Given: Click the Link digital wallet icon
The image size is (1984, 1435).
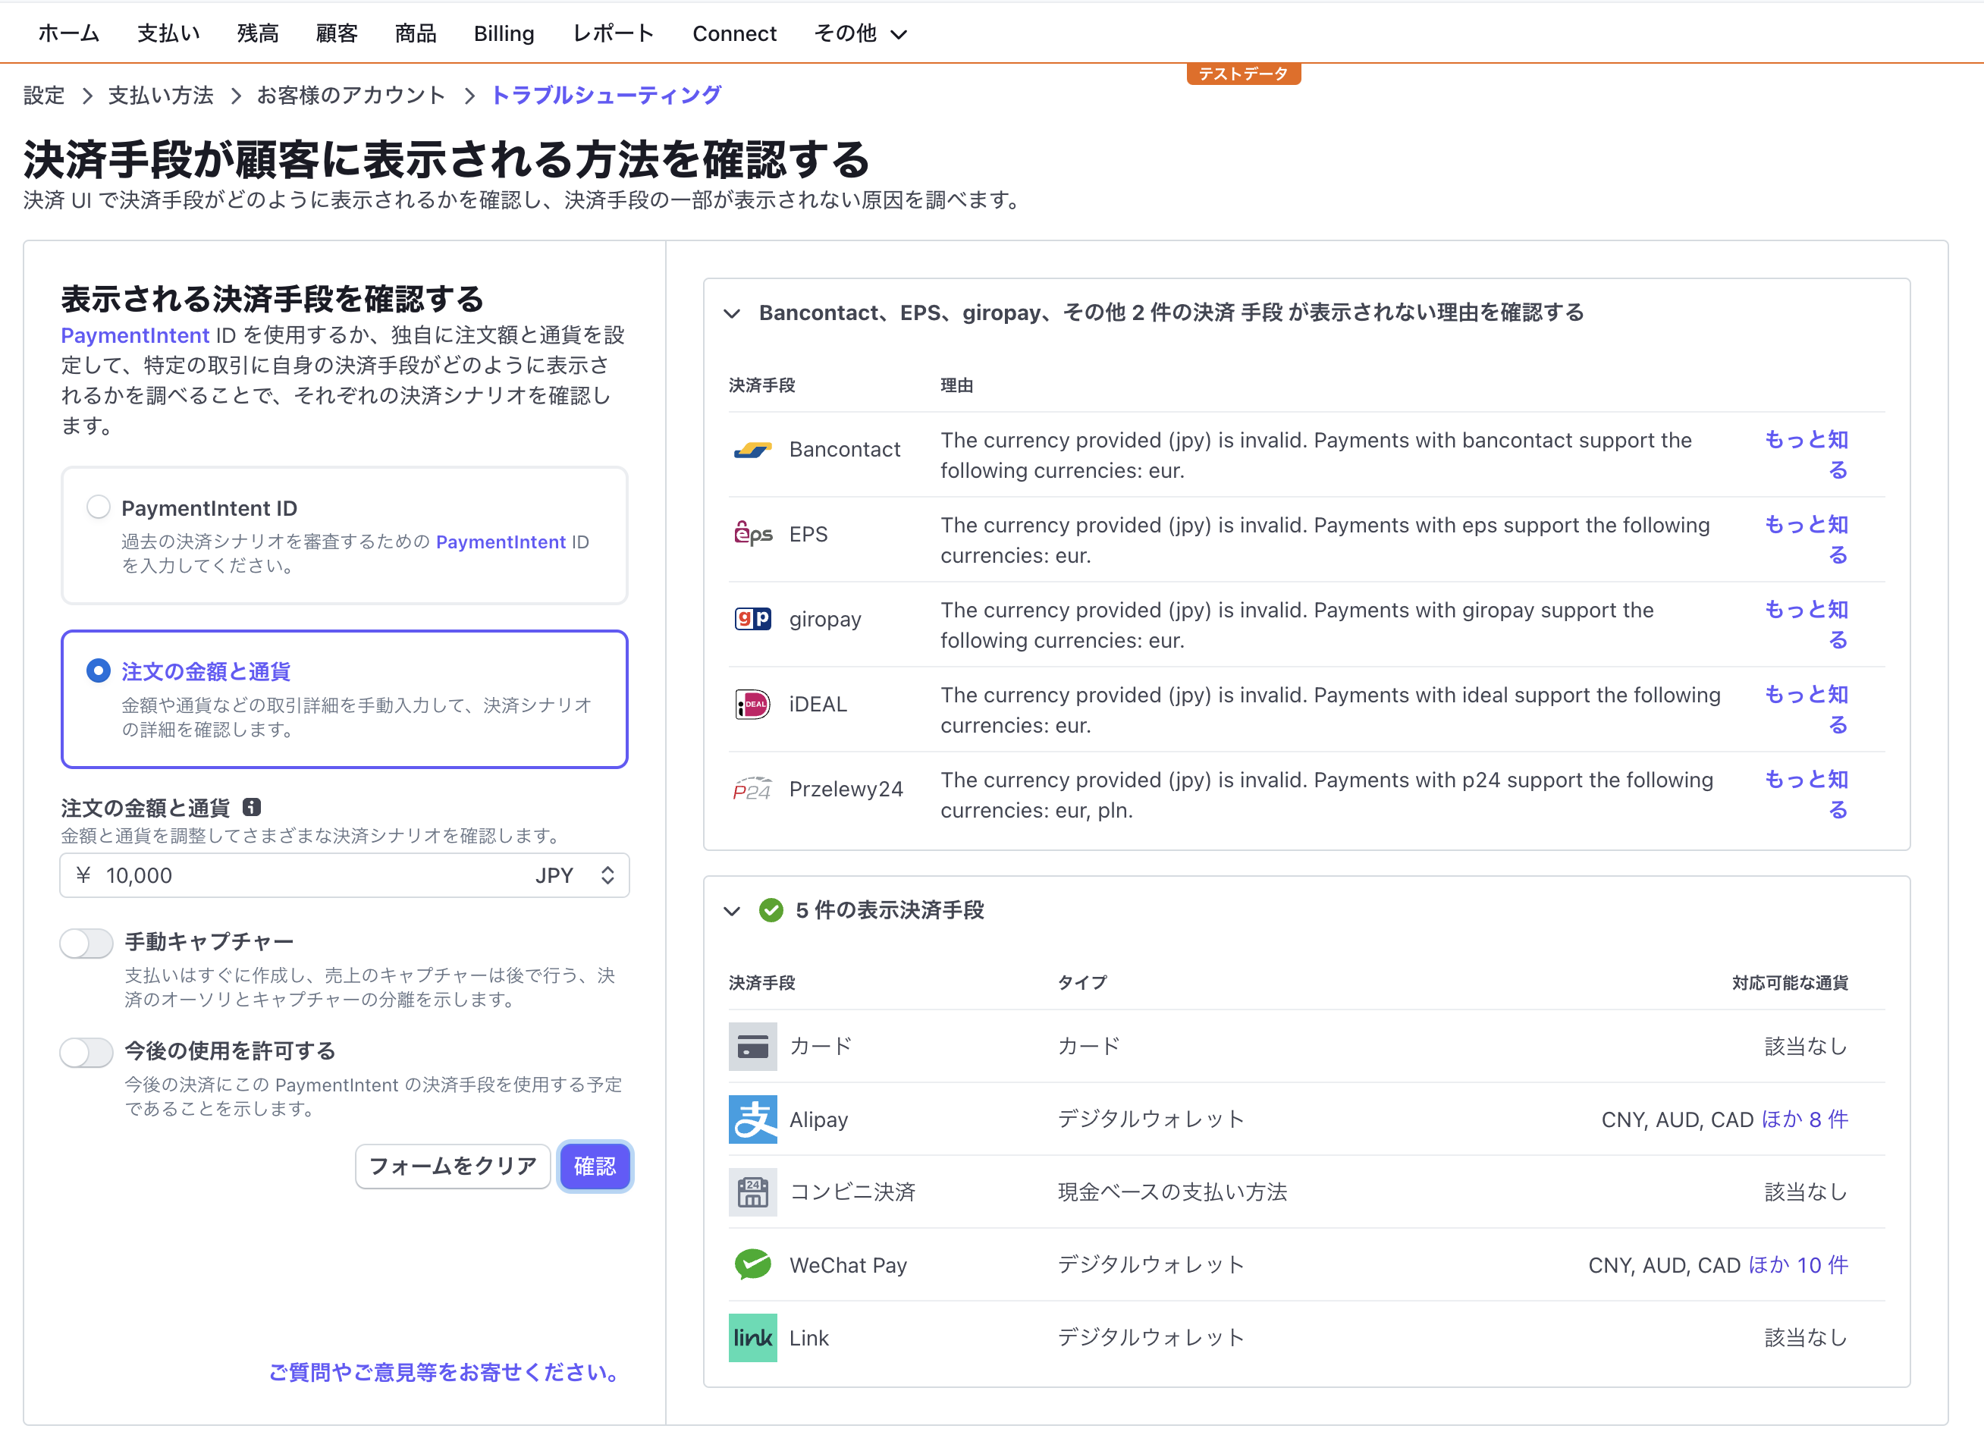Looking at the screenshot, I should (x=752, y=1337).
